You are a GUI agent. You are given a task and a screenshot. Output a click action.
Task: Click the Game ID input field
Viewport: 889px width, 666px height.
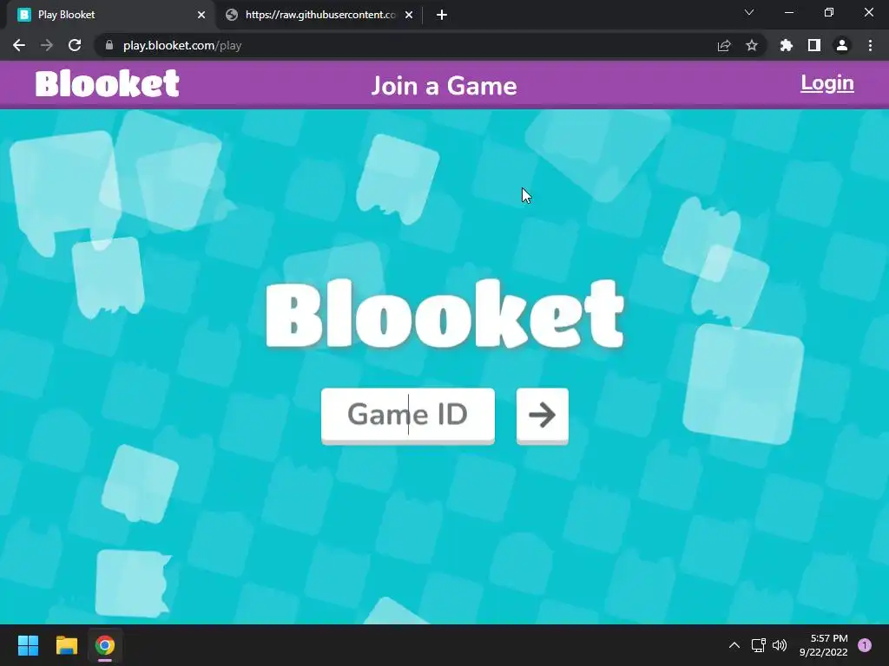(x=408, y=415)
